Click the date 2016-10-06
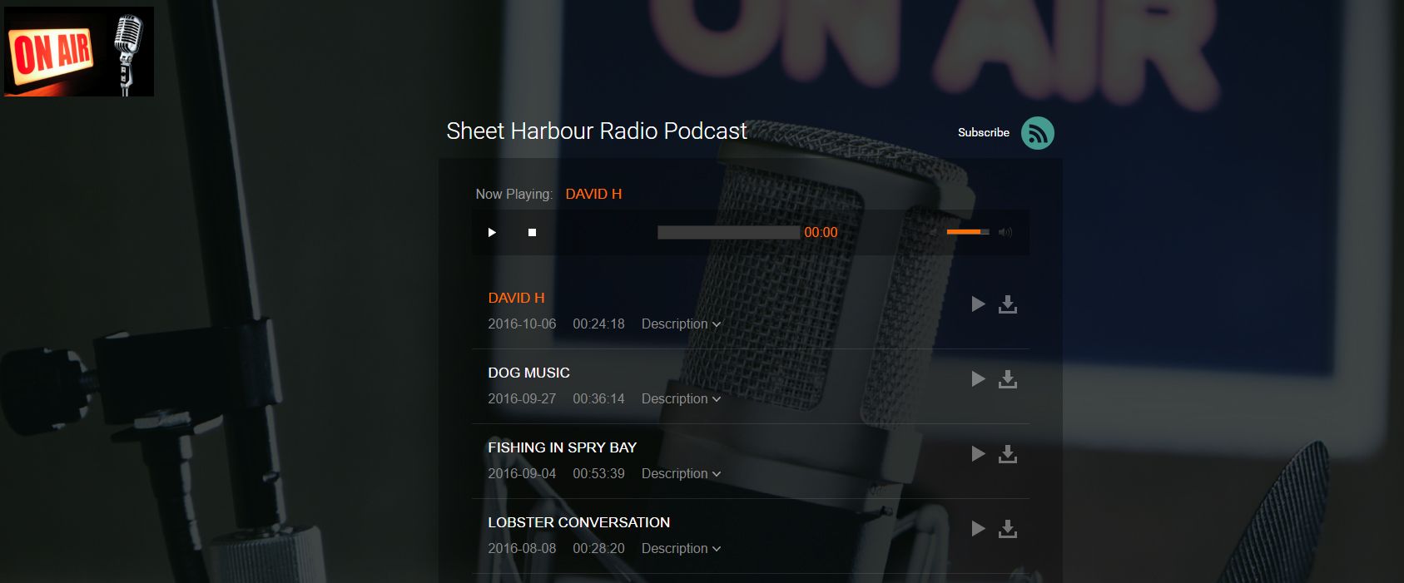 point(522,324)
